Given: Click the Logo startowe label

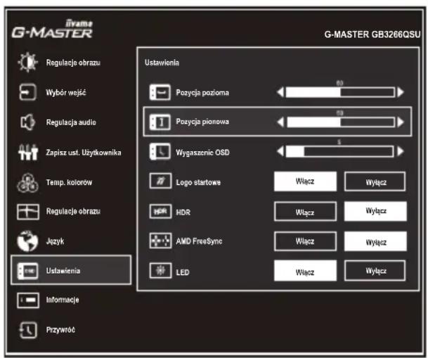Looking at the screenshot, I should [x=198, y=182].
